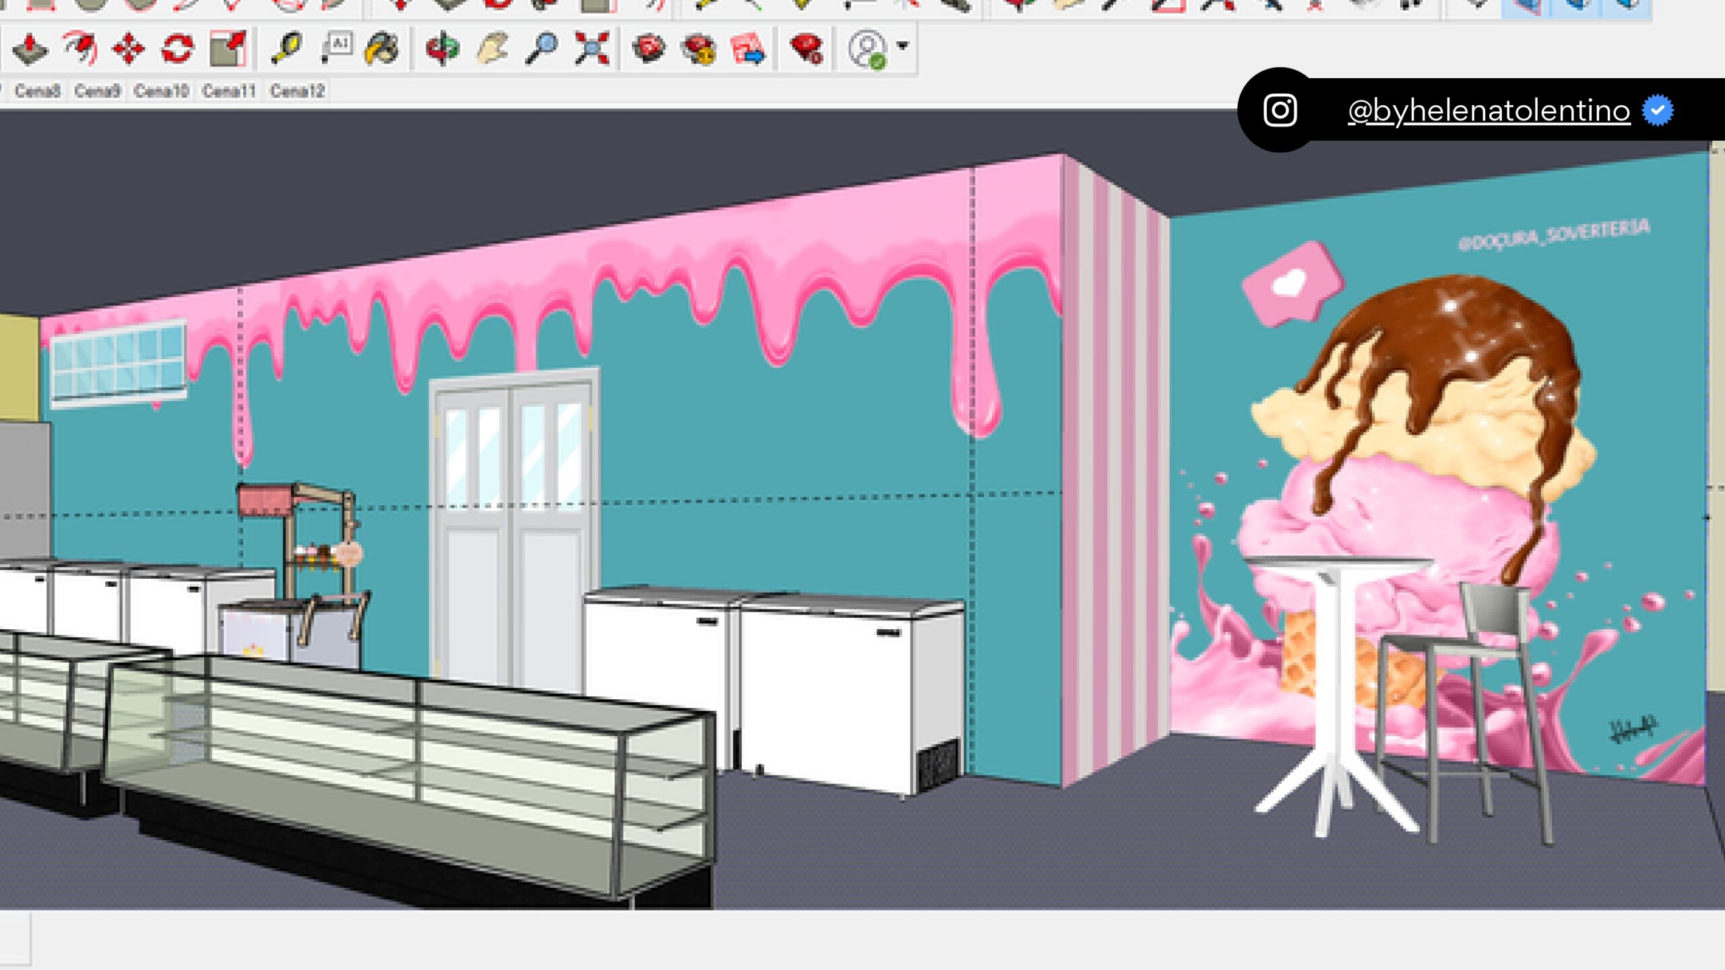Activate the Orbit tool

point(442,48)
